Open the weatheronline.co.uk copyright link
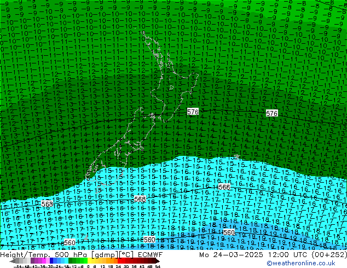Image resolution: width=347 pixels, height=268 pixels. tap(301, 263)
